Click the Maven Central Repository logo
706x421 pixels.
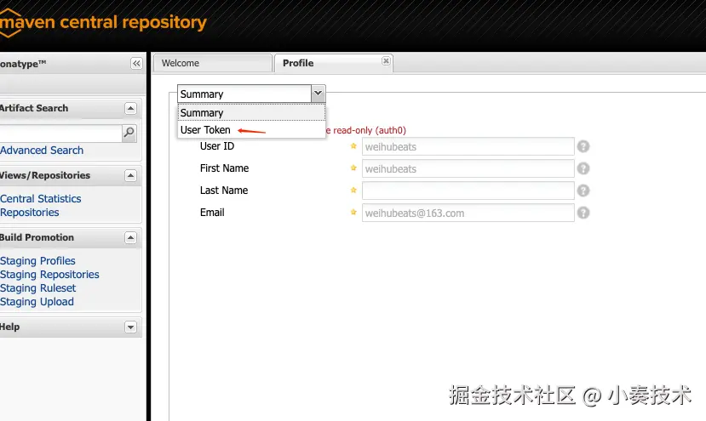[103, 22]
